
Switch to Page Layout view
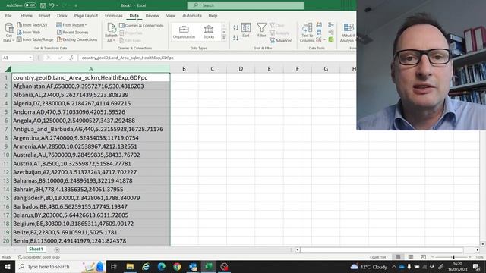(x=411, y=257)
